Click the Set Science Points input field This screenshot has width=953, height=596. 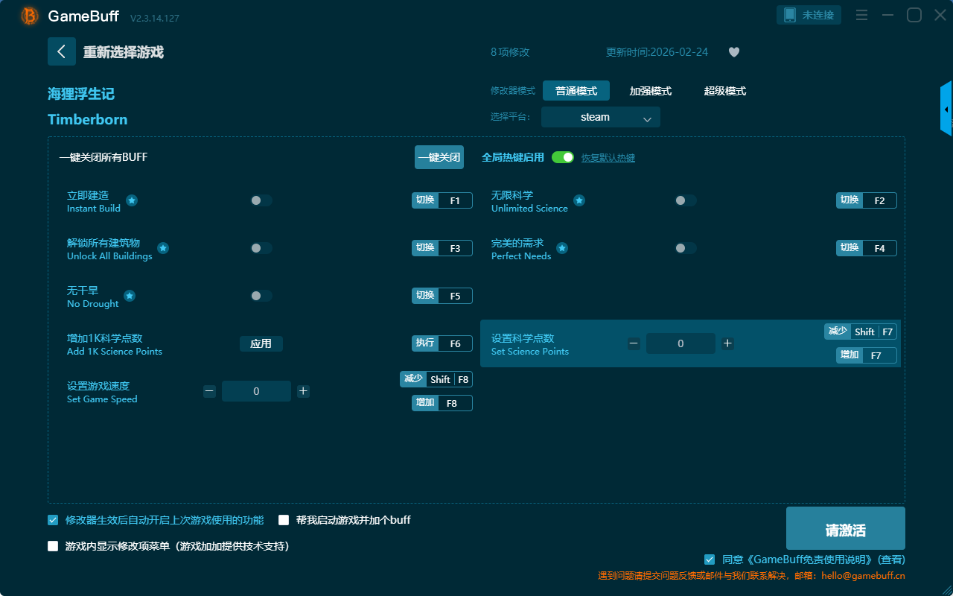[681, 343]
